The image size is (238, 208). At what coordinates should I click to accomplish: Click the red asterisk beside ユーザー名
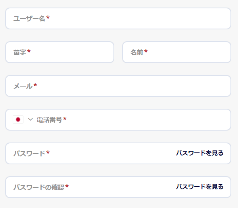(48, 17)
